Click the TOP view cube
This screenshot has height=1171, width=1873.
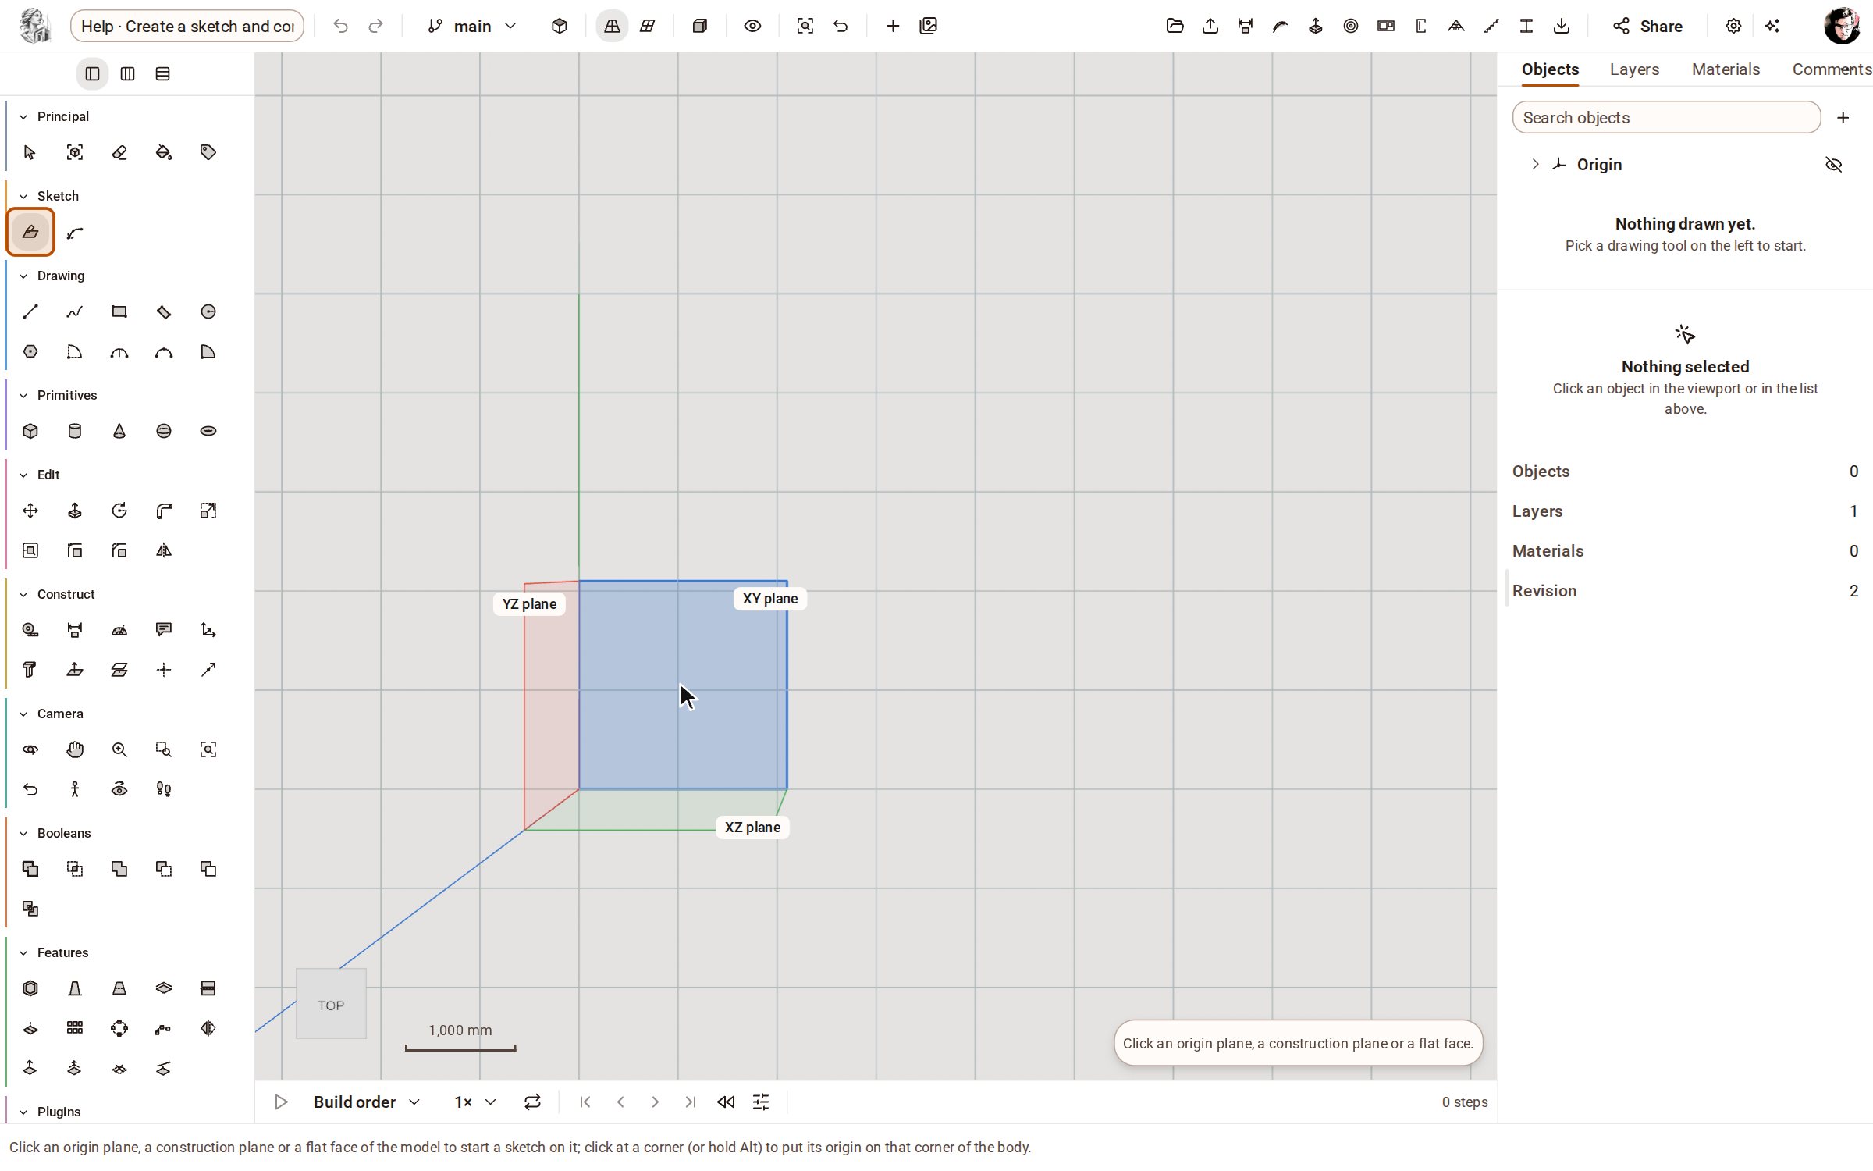pyautogui.click(x=331, y=1005)
